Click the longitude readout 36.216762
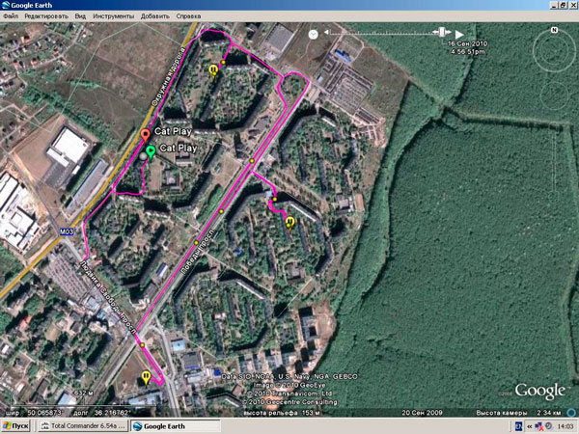Screen dimensions: 579x434 (x=112, y=413)
